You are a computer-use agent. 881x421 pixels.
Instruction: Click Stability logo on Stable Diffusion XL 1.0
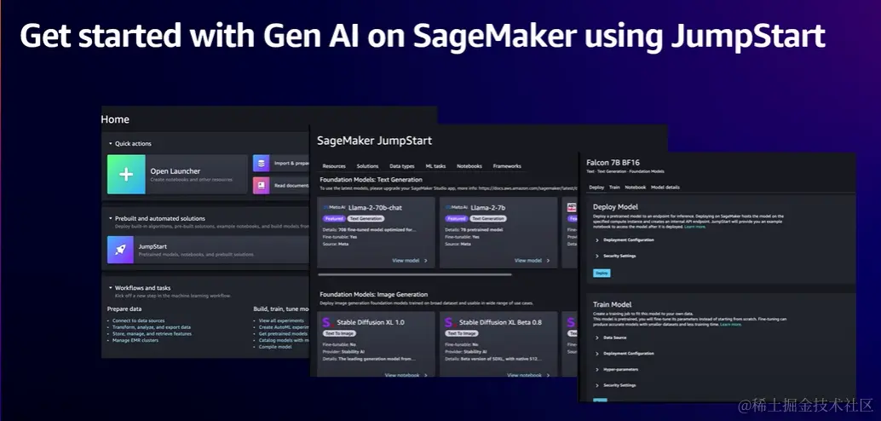[327, 322]
